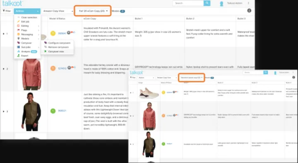Image resolution: width=298 pixels, height=163 pixels.
Task: Open the info icon in the main window
Action: coord(249,11)
